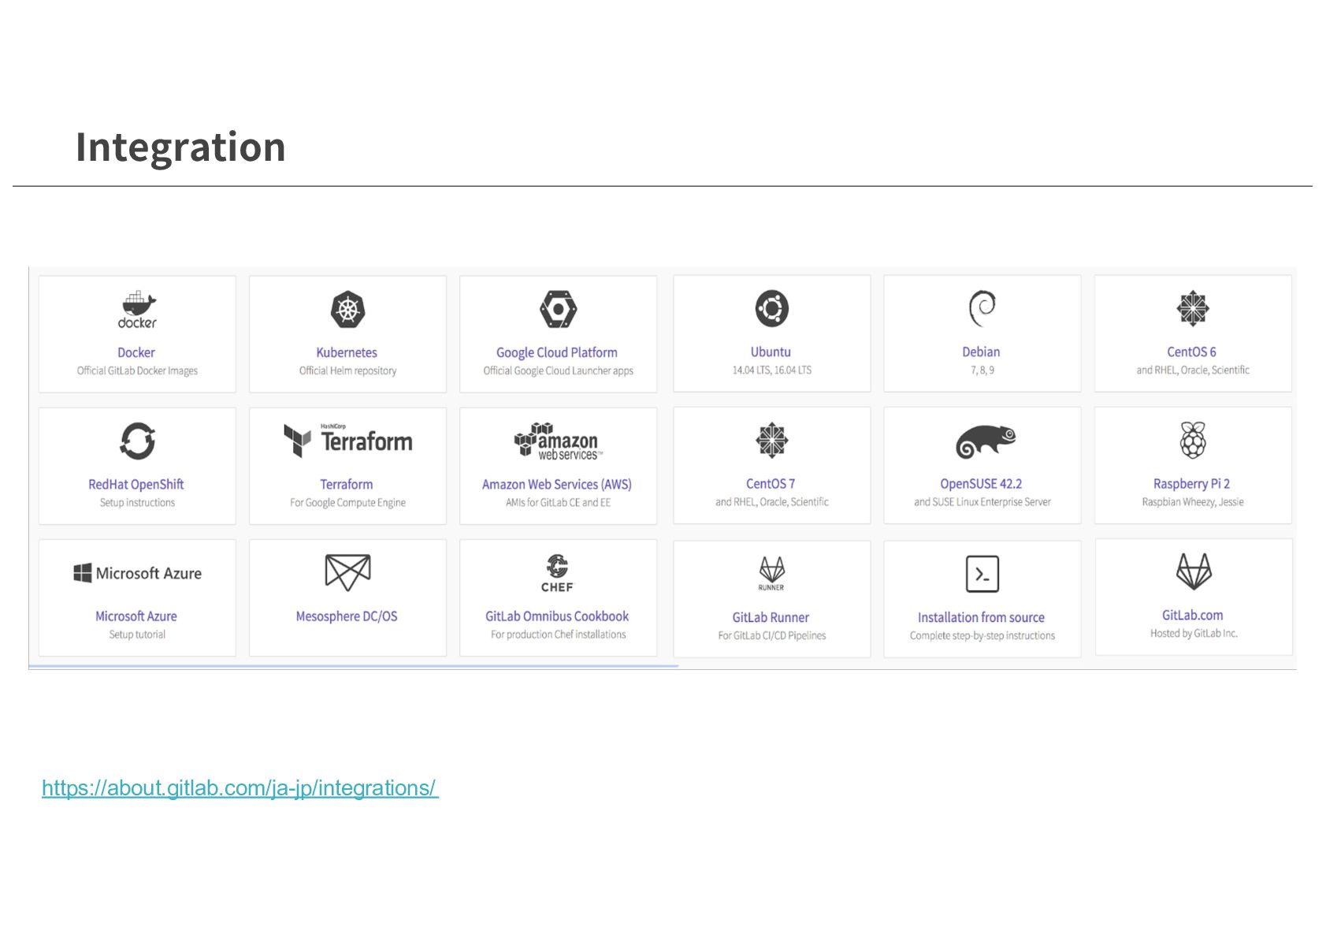Screen dimensions: 1326x938
Task: Follow the Raspberry Pi 2 link
Action: pyautogui.click(x=1191, y=483)
